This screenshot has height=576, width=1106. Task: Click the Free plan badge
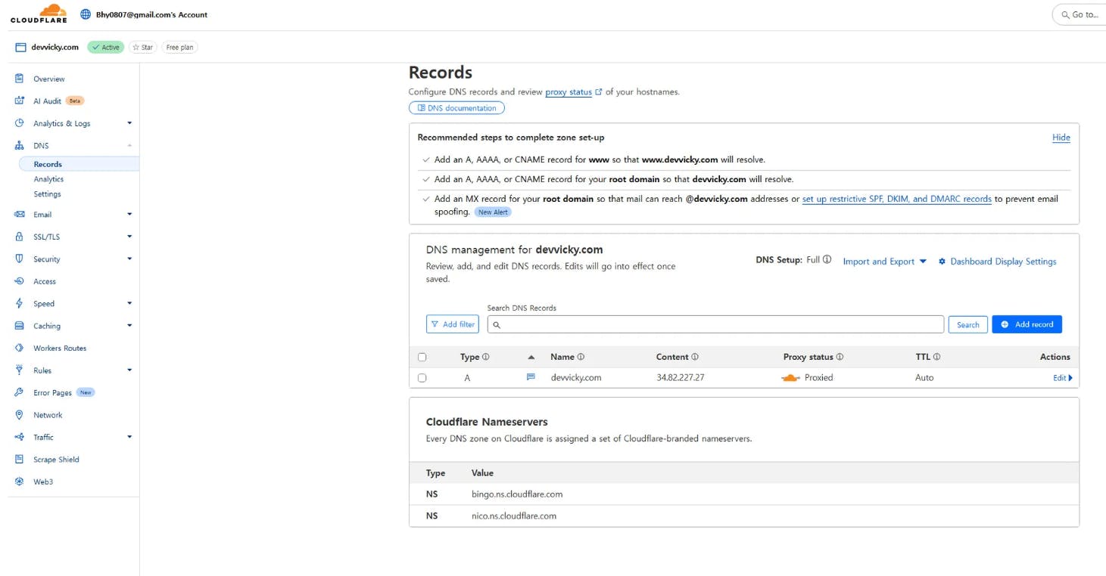(179, 47)
